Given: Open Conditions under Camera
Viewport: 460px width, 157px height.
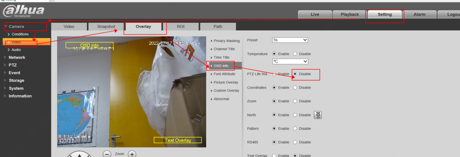Looking at the screenshot, I should pos(20,34).
